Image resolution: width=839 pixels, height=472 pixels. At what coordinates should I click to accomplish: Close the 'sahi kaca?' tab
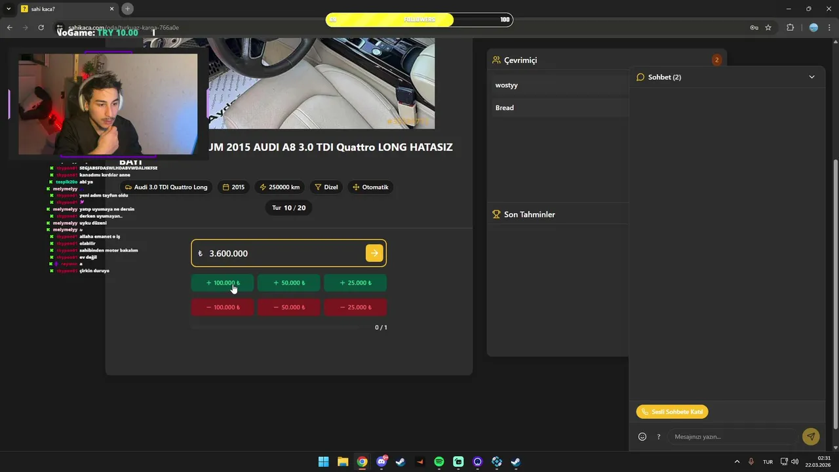111,9
